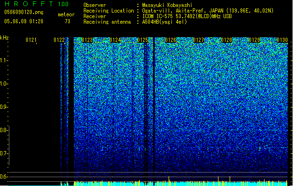The height and width of the screenshot is (186, 293).
Task: Select the Ogata-vill. Akita-Pref. JAPAN location text
Action: (208, 11)
